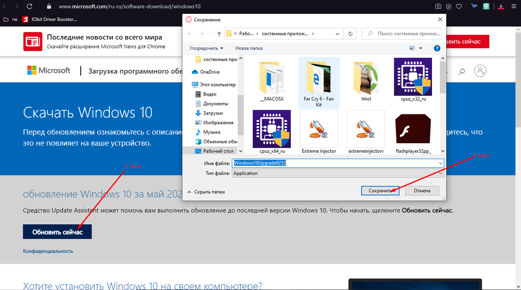521x290 pixels.
Task: Click the dialog's back navigation arrow
Action: [x=191, y=33]
